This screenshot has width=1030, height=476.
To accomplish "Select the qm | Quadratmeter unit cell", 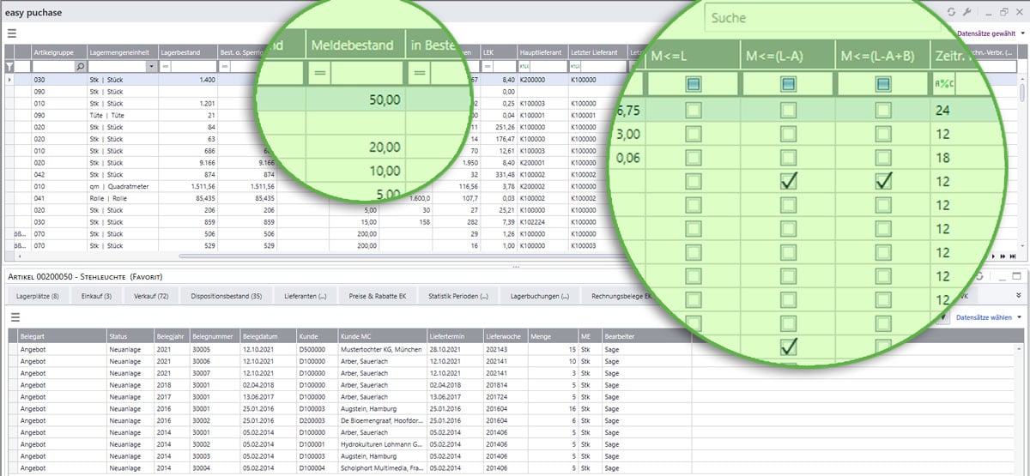I will [x=123, y=185].
